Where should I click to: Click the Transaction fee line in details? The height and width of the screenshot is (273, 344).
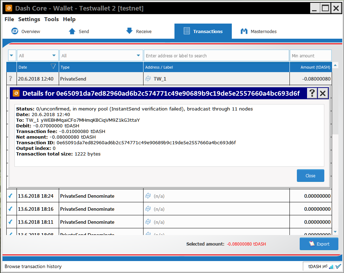click(60, 132)
